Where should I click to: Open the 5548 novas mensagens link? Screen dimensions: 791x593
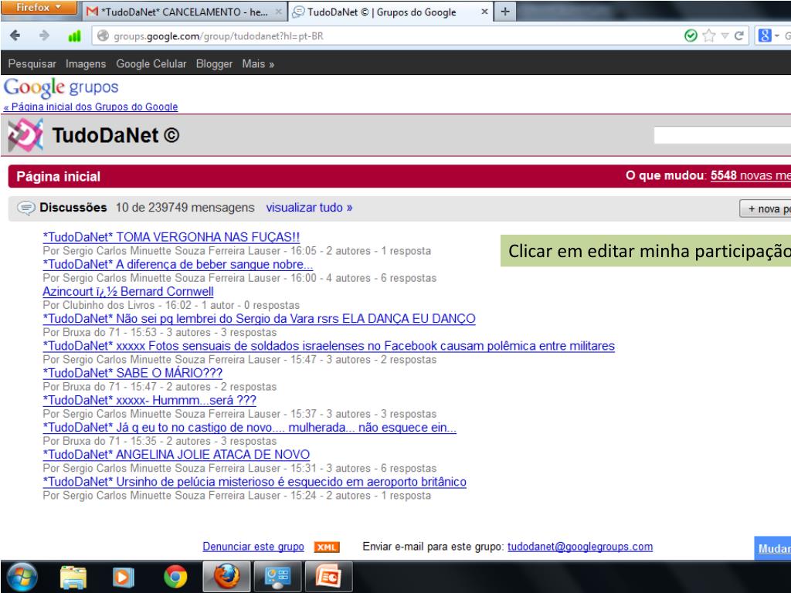point(751,175)
